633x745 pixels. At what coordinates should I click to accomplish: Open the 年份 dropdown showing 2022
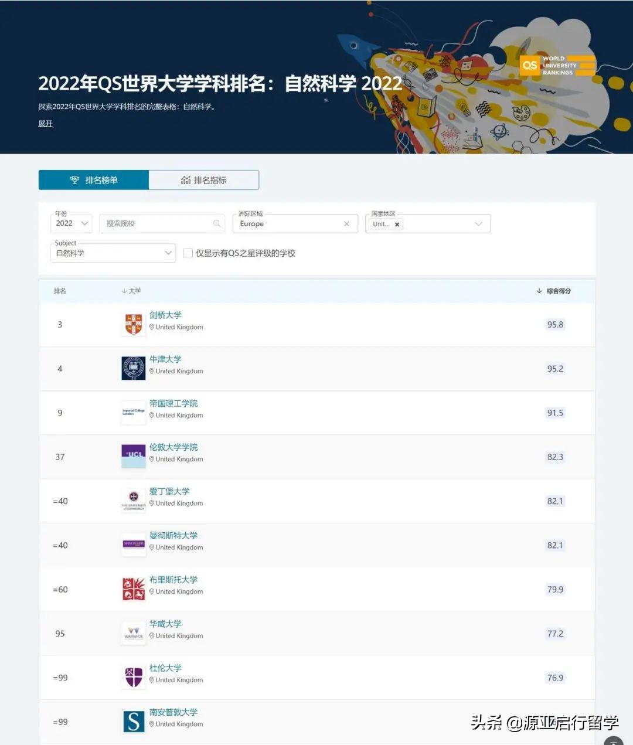tap(70, 223)
